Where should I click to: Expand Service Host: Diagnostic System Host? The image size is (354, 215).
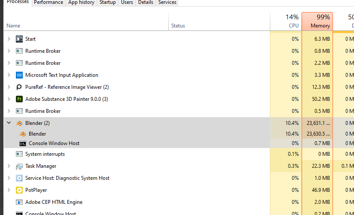point(9,178)
